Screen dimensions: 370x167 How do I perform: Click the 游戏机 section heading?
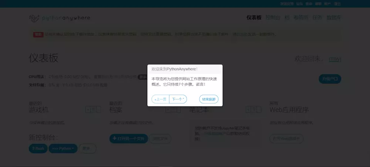coord(39,110)
